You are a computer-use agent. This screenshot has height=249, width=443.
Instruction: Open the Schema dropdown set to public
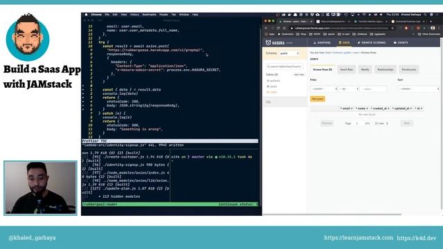(x=289, y=53)
